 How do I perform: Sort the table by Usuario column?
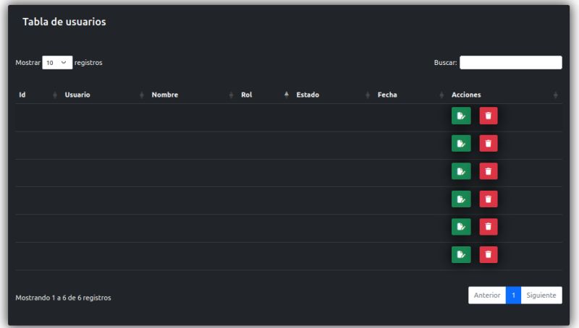coord(104,95)
